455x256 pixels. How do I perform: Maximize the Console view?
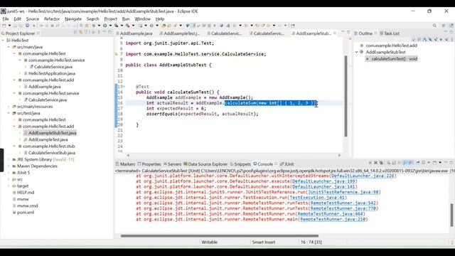[x=451, y=163]
